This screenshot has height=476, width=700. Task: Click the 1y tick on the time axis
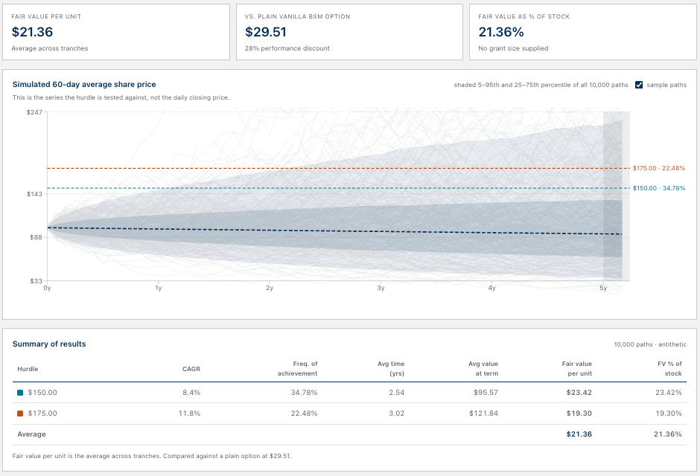pos(158,289)
